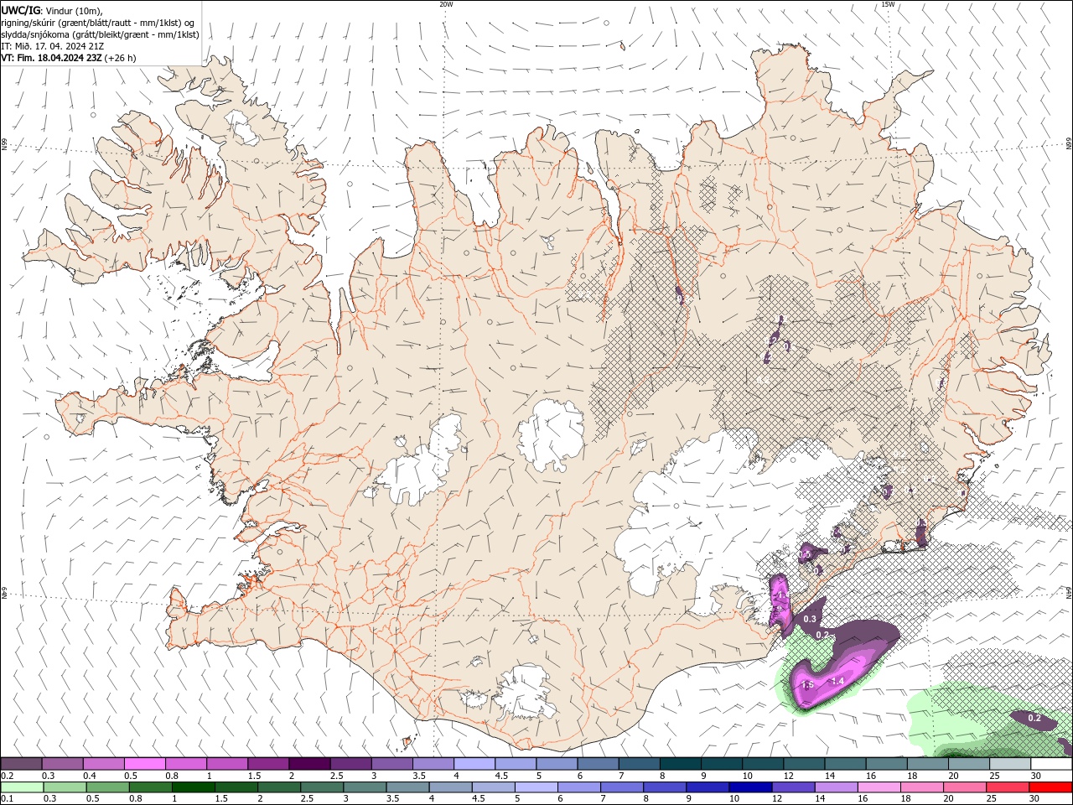Image resolution: width=1073 pixels, height=805 pixels.
Task: Select the 16 light pink swatch in rain legend
Action: [x=879, y=787]
